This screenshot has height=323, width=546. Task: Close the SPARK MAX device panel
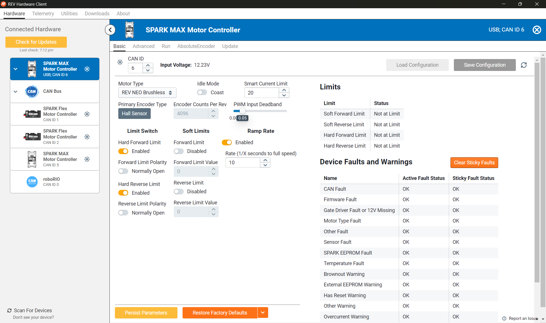(x=537, y=30)
